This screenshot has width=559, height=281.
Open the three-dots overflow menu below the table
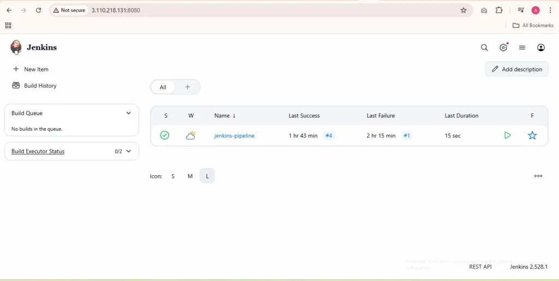pos(538,176)
